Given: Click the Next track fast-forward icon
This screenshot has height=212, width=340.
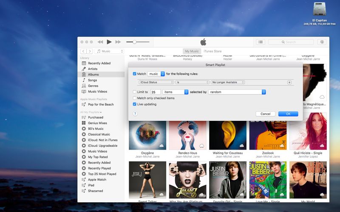Looking at the screenshot, I should [x=118, y=42].
